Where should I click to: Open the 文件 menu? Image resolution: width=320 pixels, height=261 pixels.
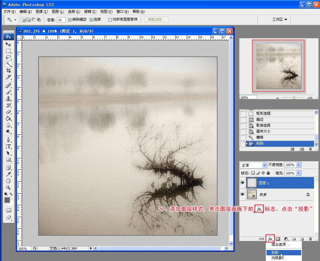tap(9, 12)
